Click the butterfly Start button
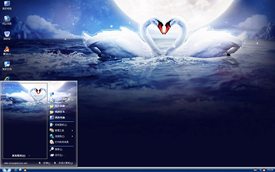 point(7,170)
